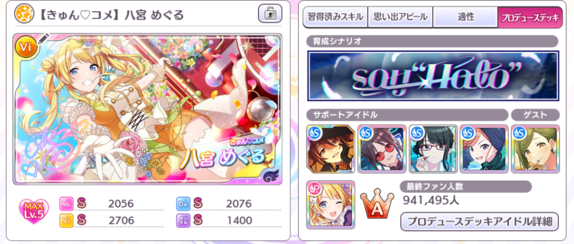The width and height of the screenshot is (574, 244).
Task: Click the プロデュースデッキアイドル詳細 button
Action: 479,222
